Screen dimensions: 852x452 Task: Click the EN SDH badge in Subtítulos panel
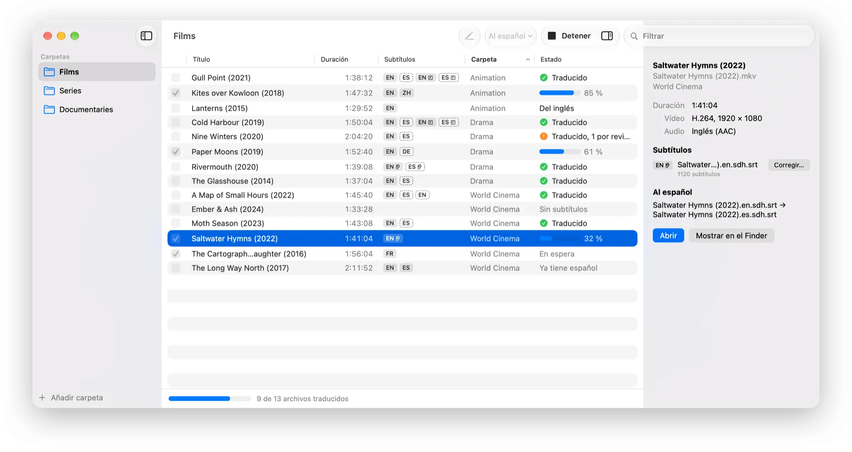662,165
